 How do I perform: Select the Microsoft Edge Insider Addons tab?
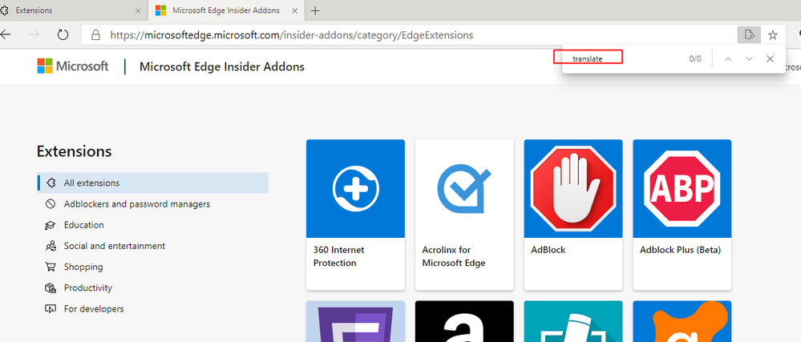click(x=226, y=10)
